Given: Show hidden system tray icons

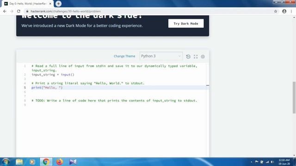Looking at the screenshot, I should pos(251,162).
